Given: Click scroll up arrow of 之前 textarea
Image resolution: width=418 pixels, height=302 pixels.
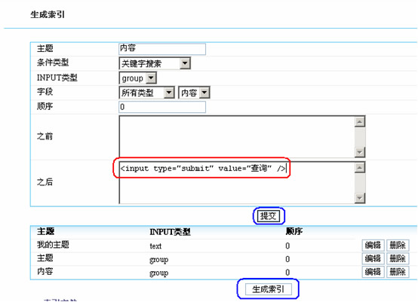Looking at the screenshot, I should click(x=360, y=122).
